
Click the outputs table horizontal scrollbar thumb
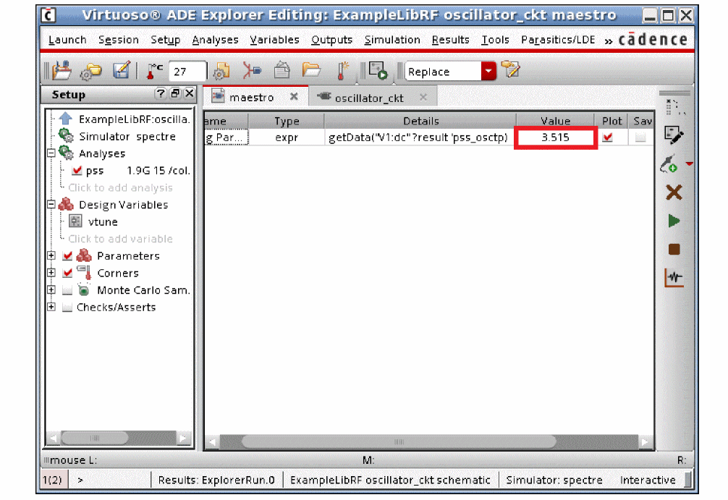[x=398, y=441]
